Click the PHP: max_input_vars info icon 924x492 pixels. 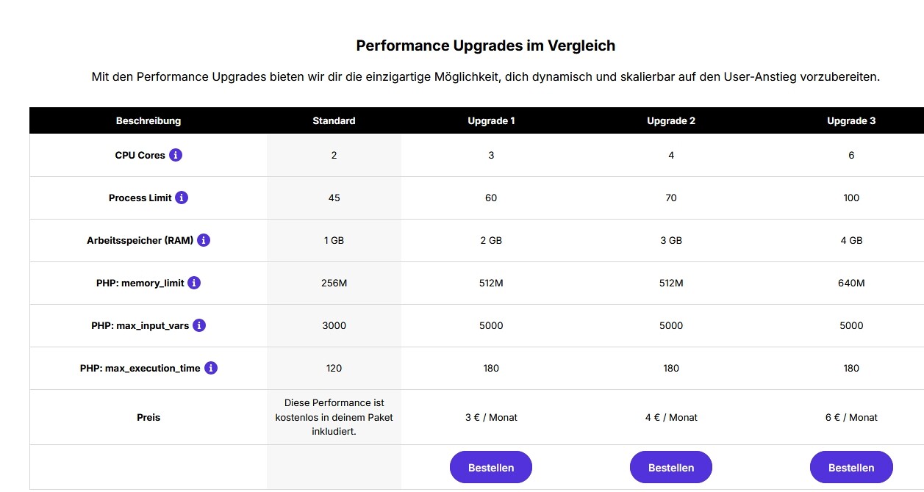[199, 325]
